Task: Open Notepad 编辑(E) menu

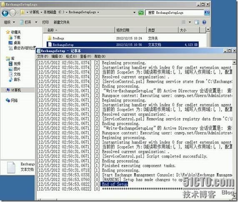Action: tap(57, 56)
